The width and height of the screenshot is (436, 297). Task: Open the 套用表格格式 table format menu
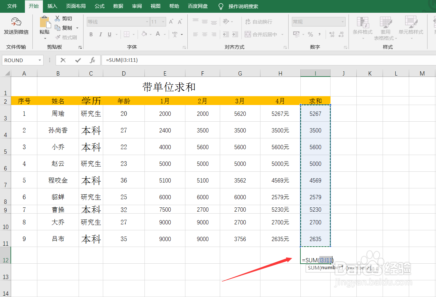[x=386, y=28]
